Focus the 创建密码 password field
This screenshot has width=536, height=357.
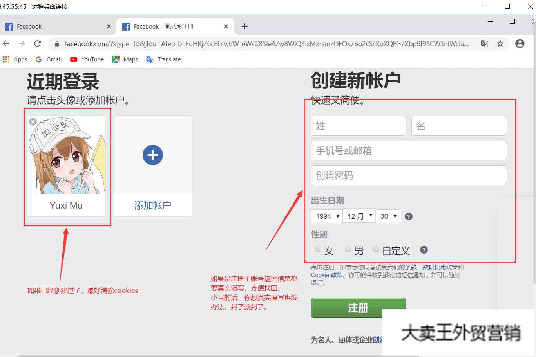click(x=409, y=175)
